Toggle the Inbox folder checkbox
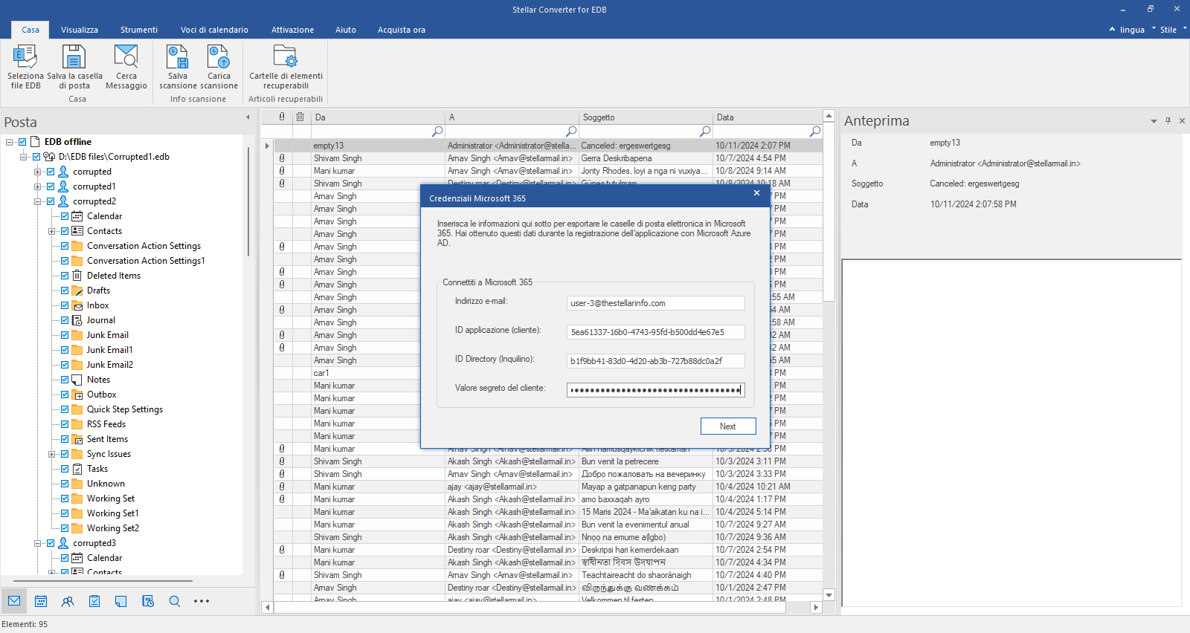 (x=65, y=305)
